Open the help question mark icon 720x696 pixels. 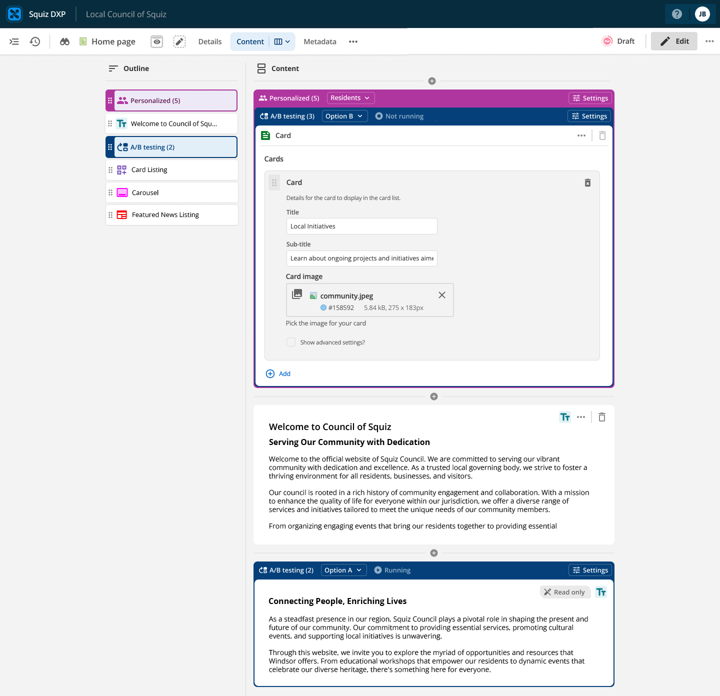(x=677, y=14)
